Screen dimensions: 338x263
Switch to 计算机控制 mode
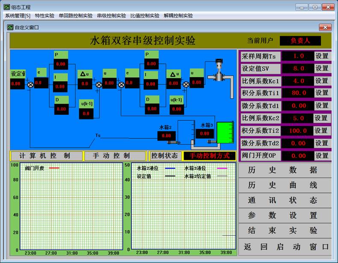[45, 156]
